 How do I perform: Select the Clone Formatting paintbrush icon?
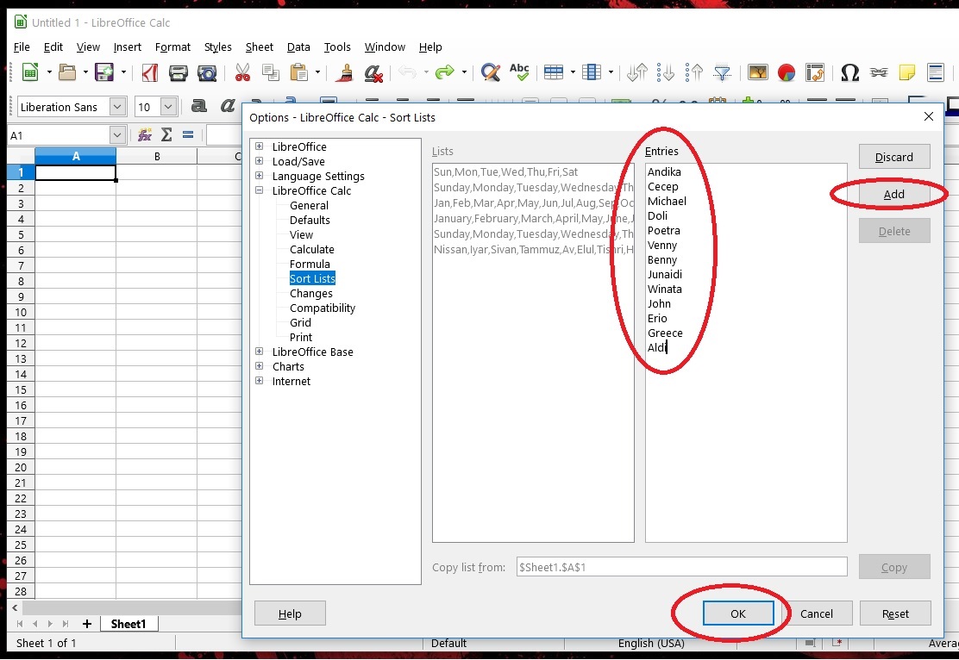coord(344,72)
